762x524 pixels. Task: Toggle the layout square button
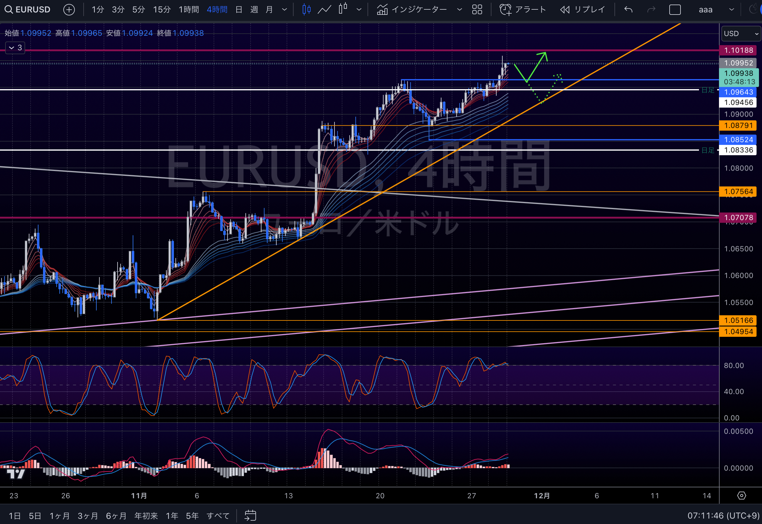(675, 9)
